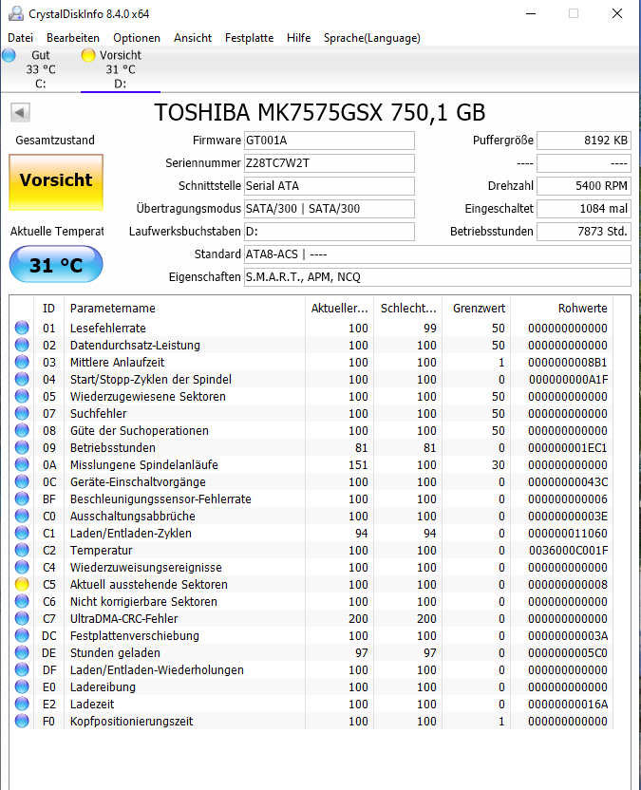The image size is (641, 790).
Task: Select the D: drive with Vorsicht status
Action: point(121,69)
